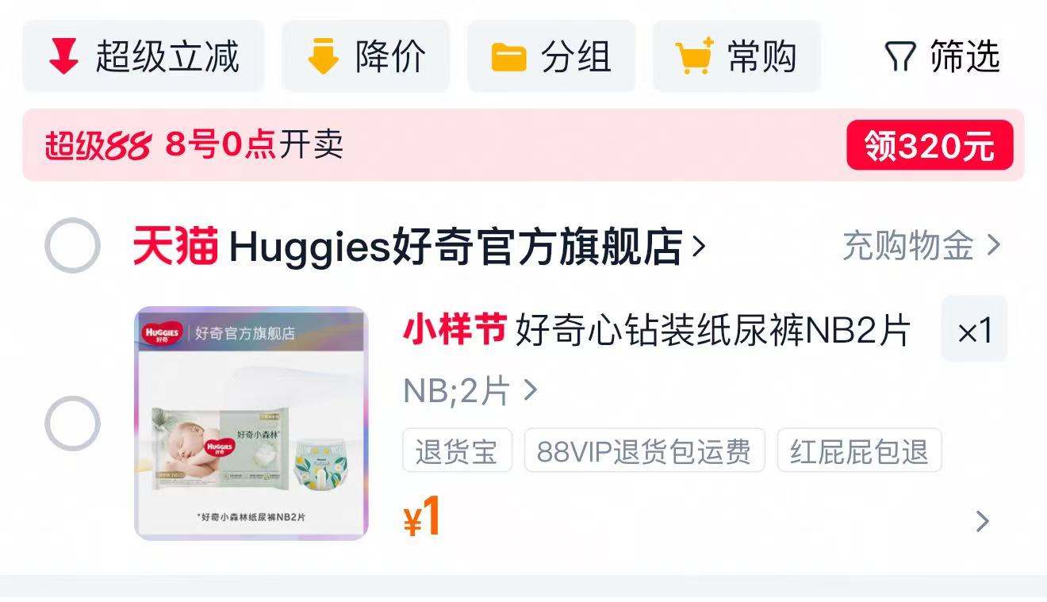Select the 好奇心钻装纸尿裤 item checkbox
The width and height of the screenshot is (1047, 602).
point(72,424)
